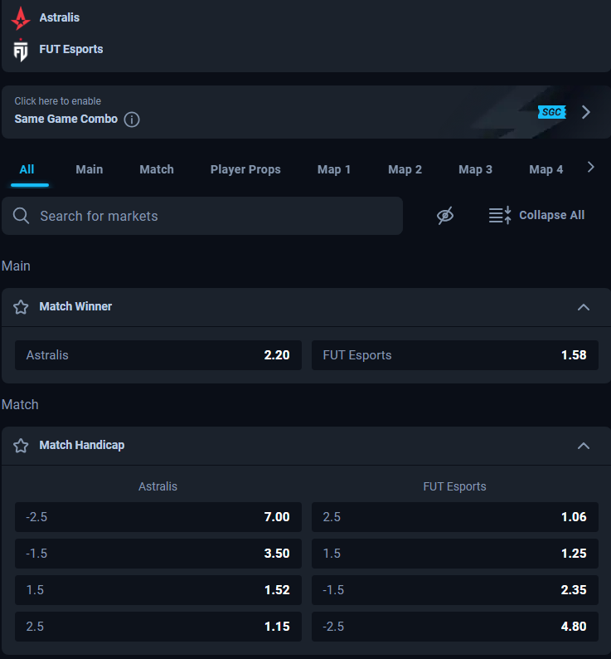The height and width of the screenshot is (659, 611).
Task: Switch to the Match tab
Action: (157, 169)
